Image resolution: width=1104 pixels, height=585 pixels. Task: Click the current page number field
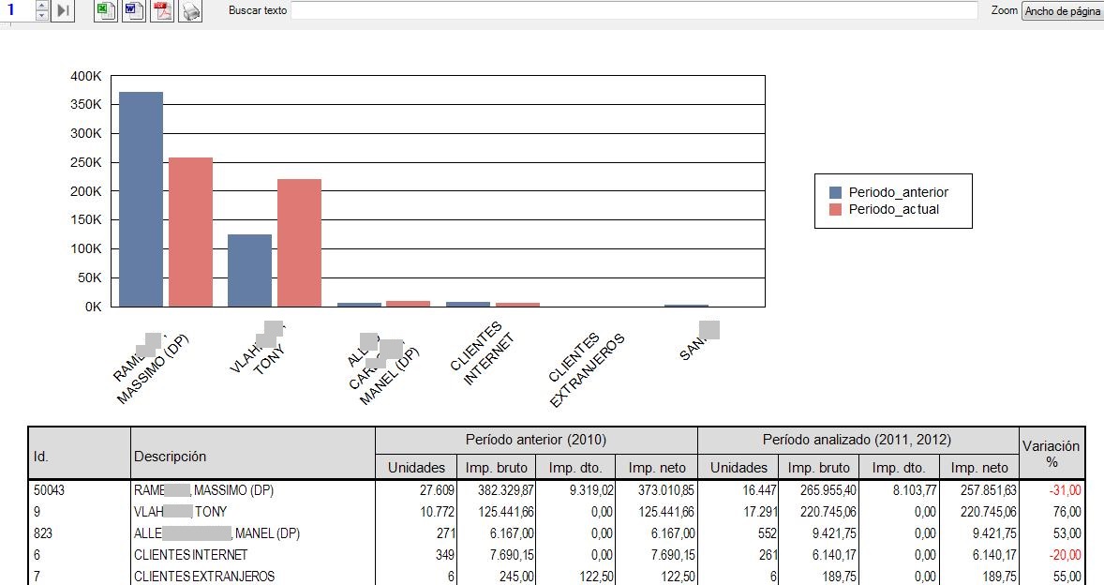pos(17,11)
